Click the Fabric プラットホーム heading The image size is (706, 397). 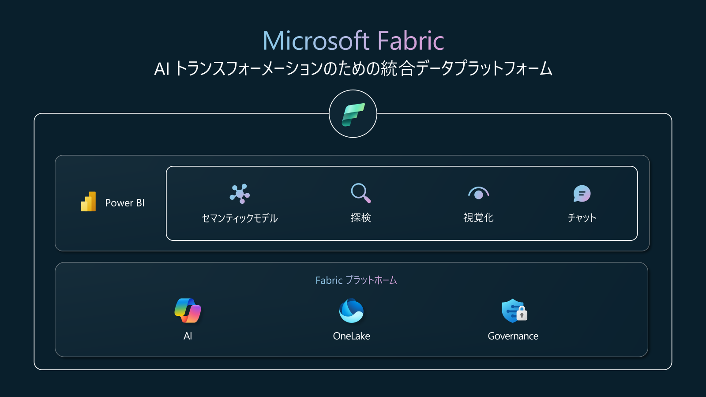point(356,280)
